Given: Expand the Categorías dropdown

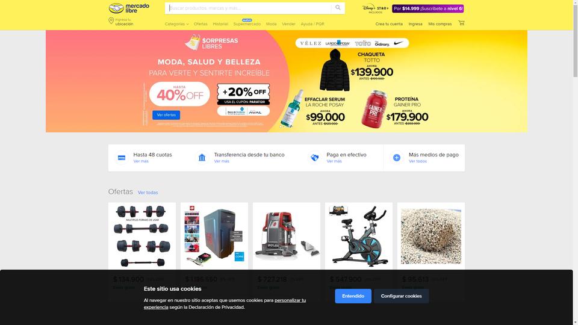Looking at the screenshot, I should (x=176, y=24).
